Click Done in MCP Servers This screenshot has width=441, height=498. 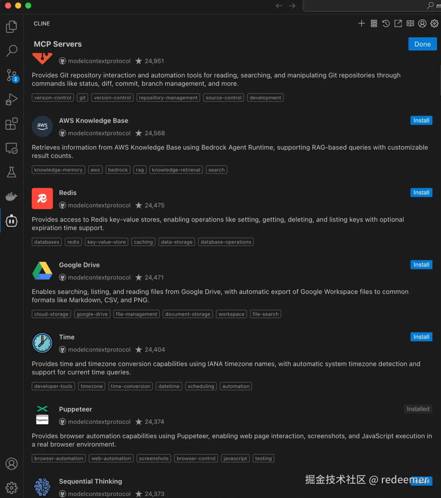point(423,44)
